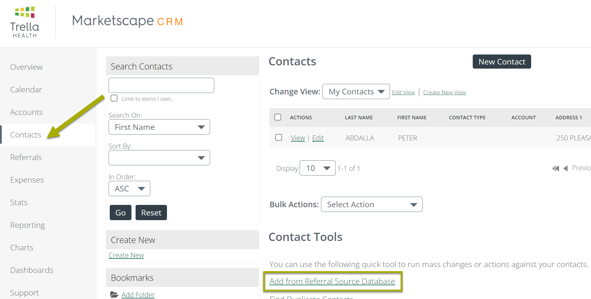The width and height of the screenshot is (591, 299).
Task: Click the CONTACT TYPE column header
Action: click(467, 118)
